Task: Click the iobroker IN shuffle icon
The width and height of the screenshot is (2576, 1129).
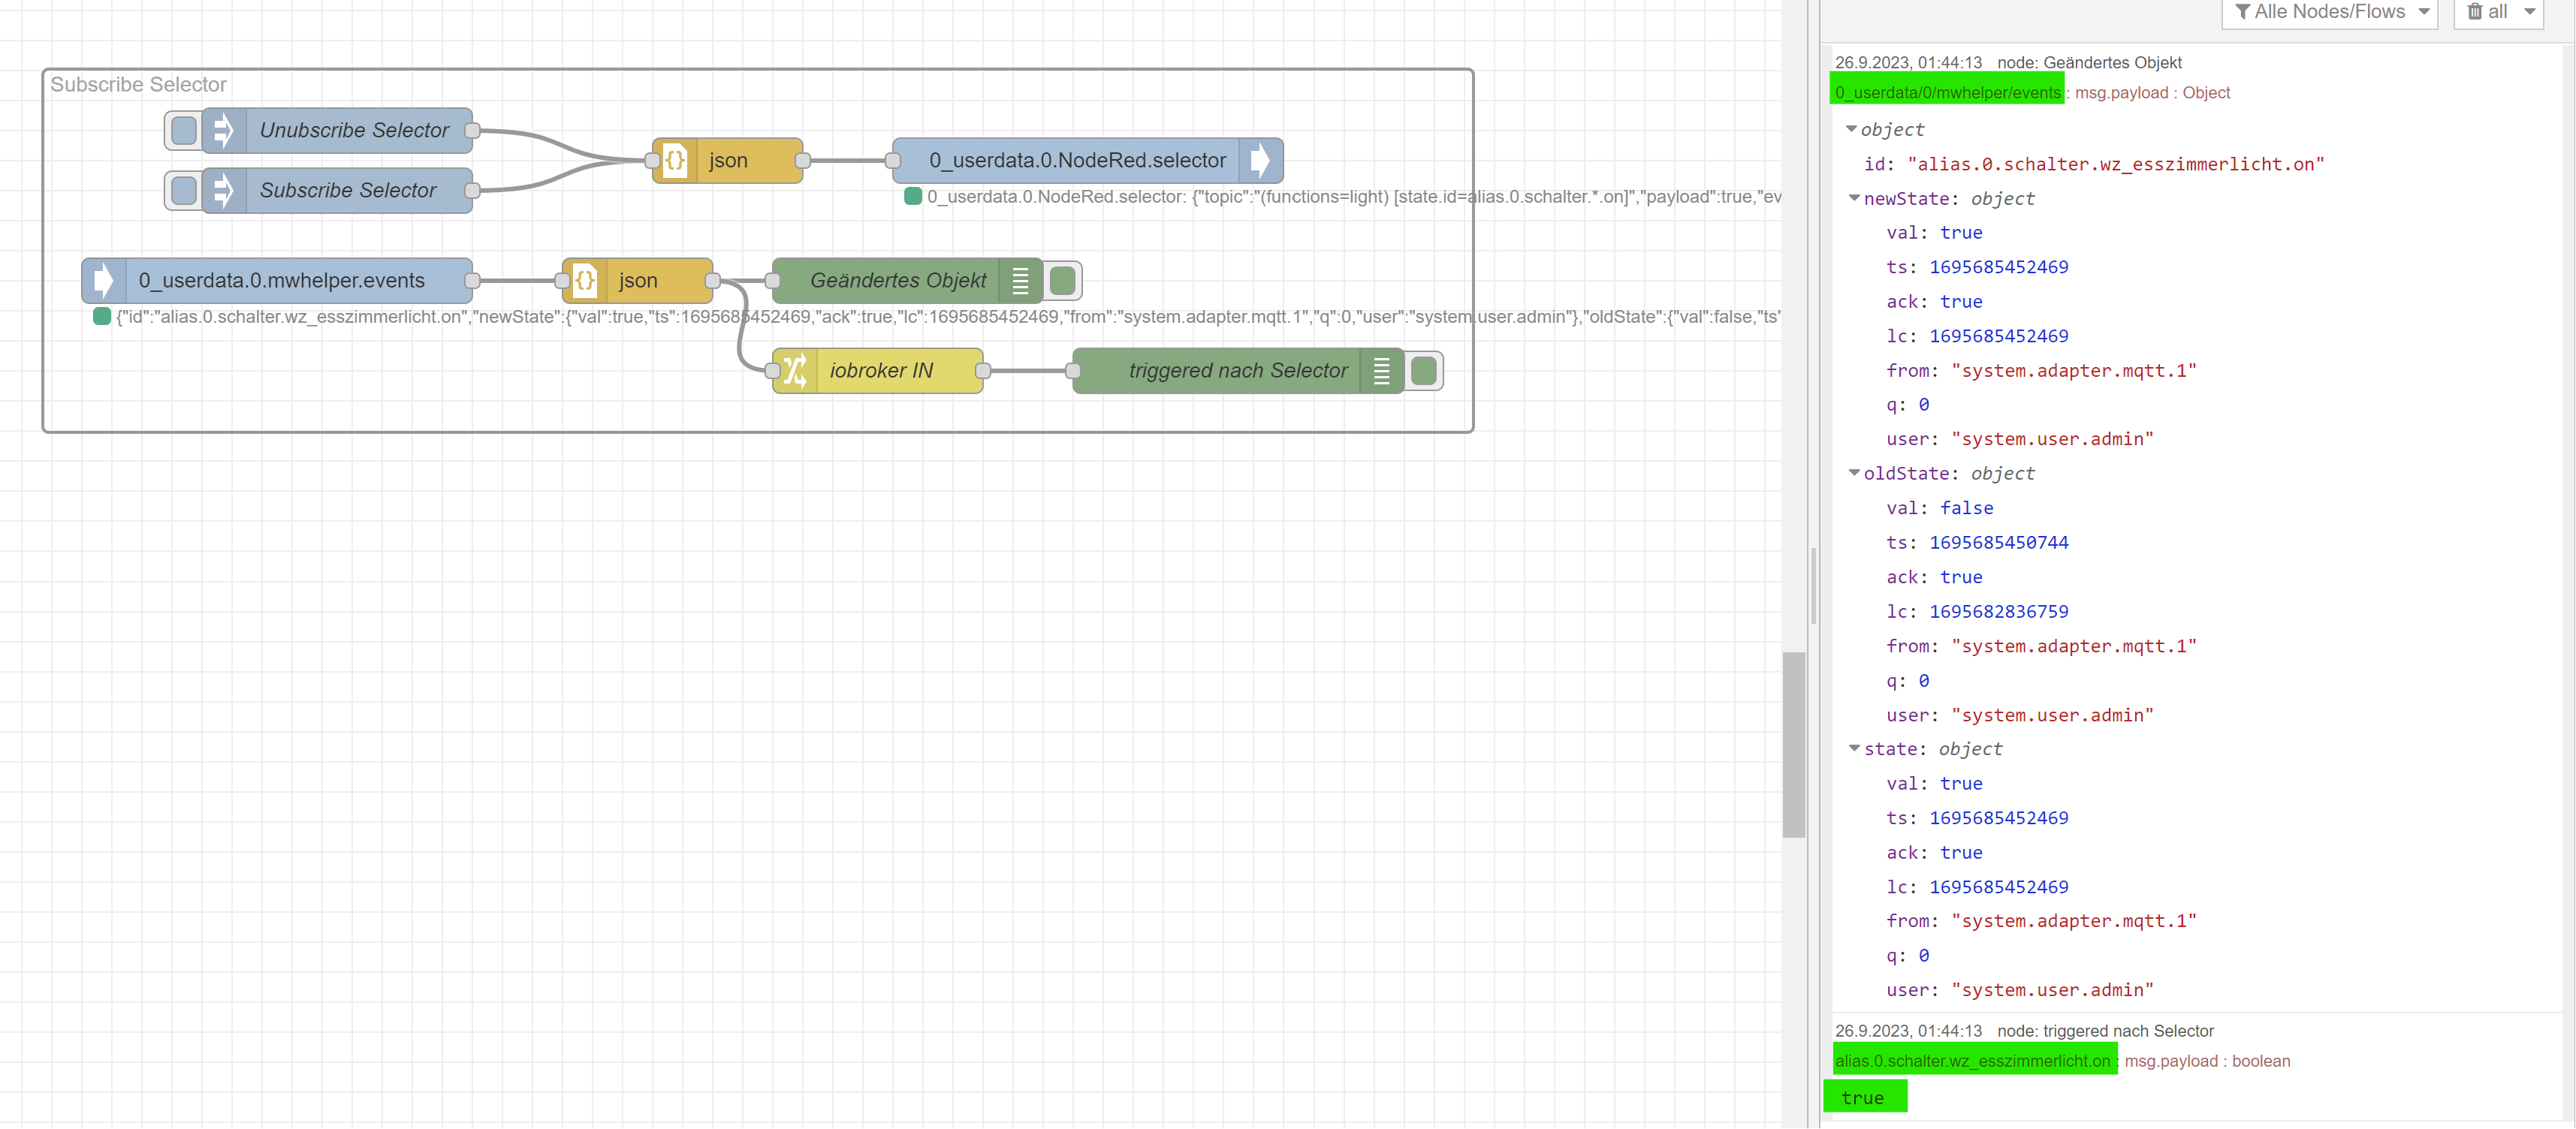Action: [x=795, y=371]
